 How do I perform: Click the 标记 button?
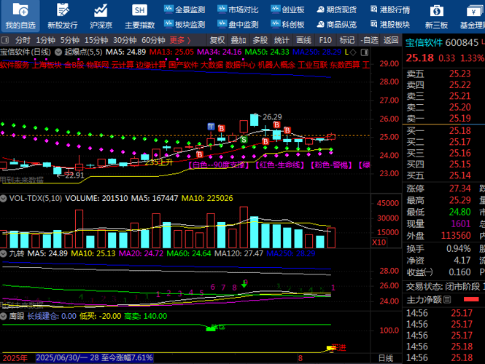point(346,40)
